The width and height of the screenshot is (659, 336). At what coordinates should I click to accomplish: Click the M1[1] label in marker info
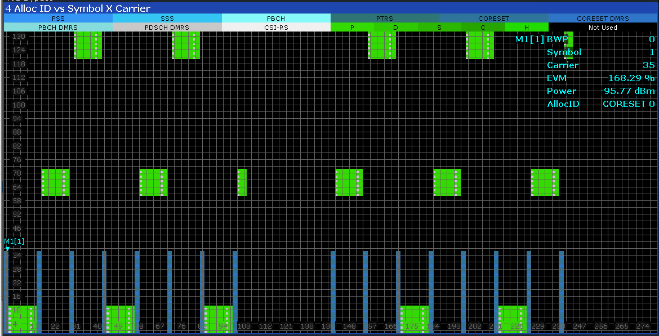point(530,39)
